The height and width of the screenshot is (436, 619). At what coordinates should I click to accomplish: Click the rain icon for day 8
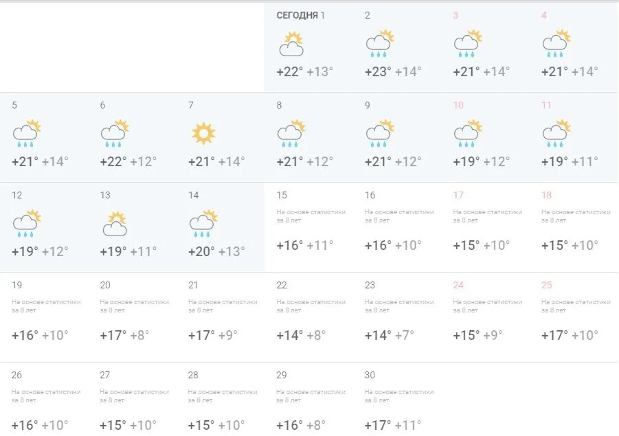point(291,133)
